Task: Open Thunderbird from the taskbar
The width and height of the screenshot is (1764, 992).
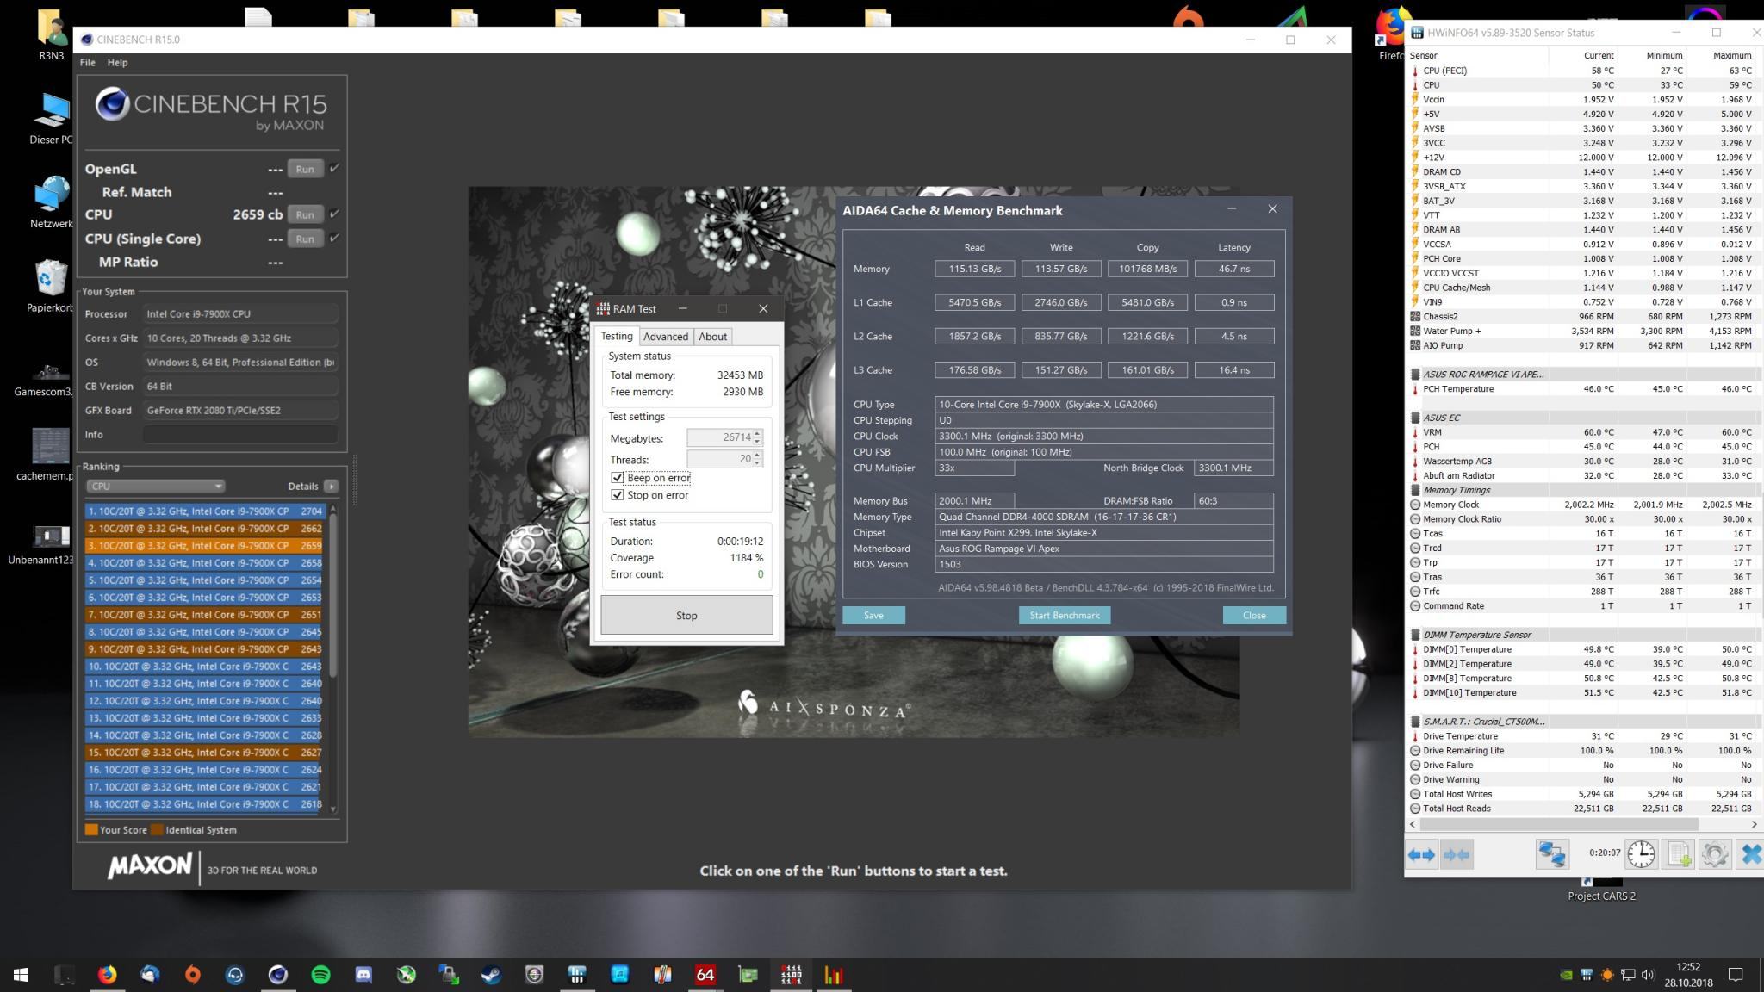Action: click(x=150, y=975)
